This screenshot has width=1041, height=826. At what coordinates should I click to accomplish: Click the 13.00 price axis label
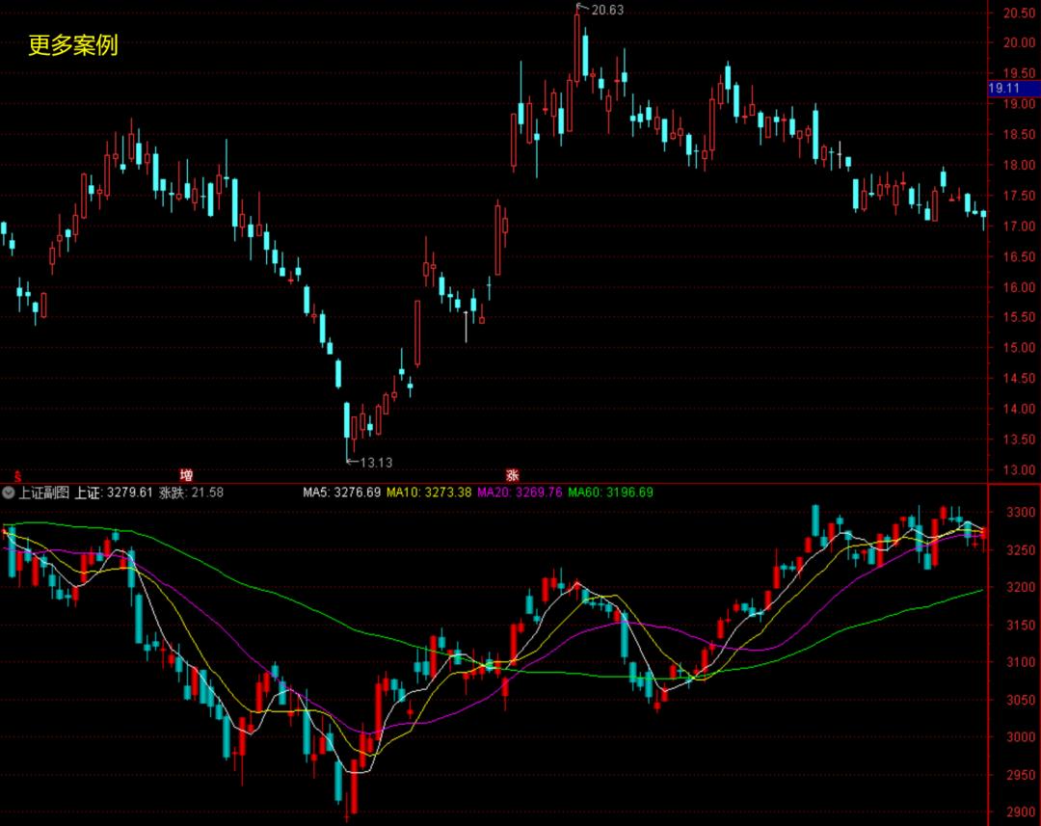[1018, 470]
